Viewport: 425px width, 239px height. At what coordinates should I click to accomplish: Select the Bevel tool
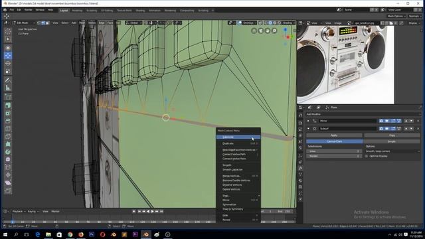[x=8, y=121]
